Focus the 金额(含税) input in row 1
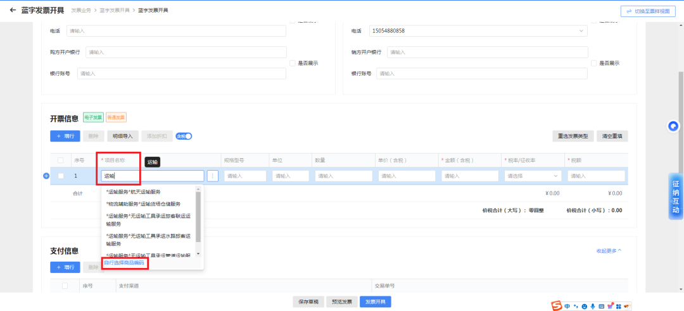 [x=470, y=176]
